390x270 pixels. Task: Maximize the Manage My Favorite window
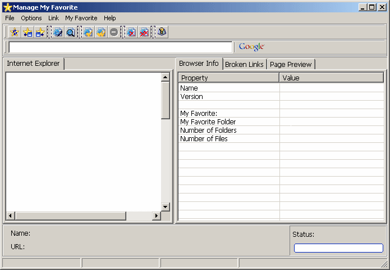pos(372,7)
